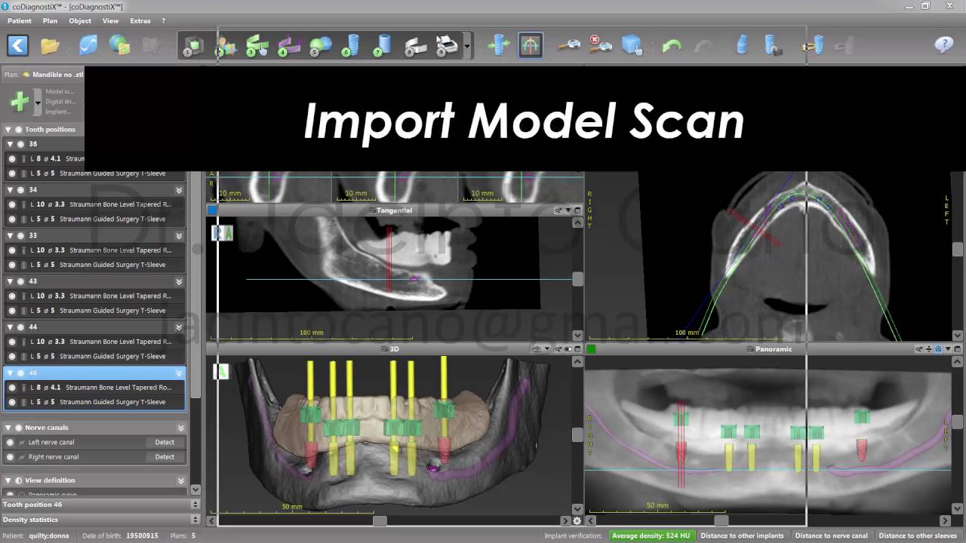Collapse the Tooth positions section triangle
The height and width of the screenshot is (543, 966).
[x=8, y=130]
